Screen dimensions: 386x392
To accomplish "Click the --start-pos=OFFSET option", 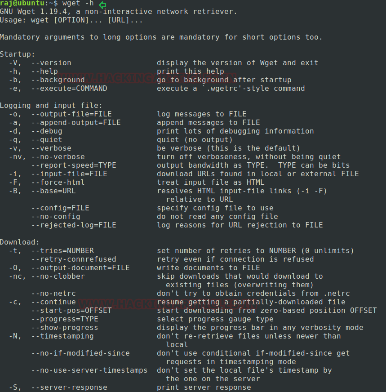I will coord(71,310).
